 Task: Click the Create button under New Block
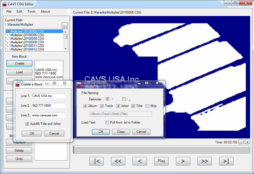[x=19, y=63]
